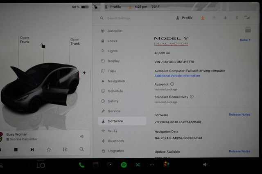This screenshot has width=262, height=174.
Task: Open all apps three-dots launcher
Action: (x=152, y=165)
